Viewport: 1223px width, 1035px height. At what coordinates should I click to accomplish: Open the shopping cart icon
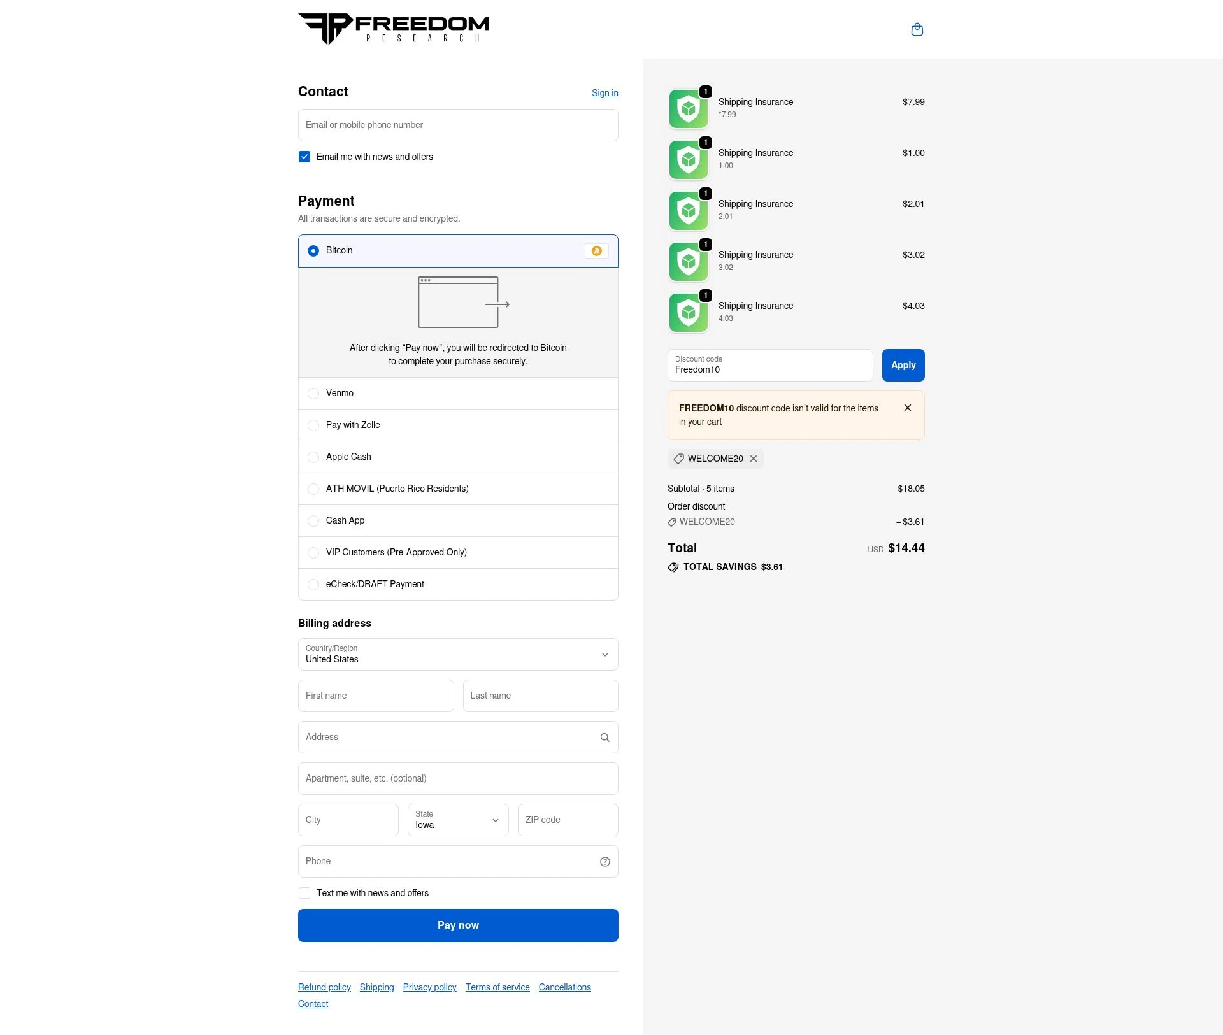(917, 29)
